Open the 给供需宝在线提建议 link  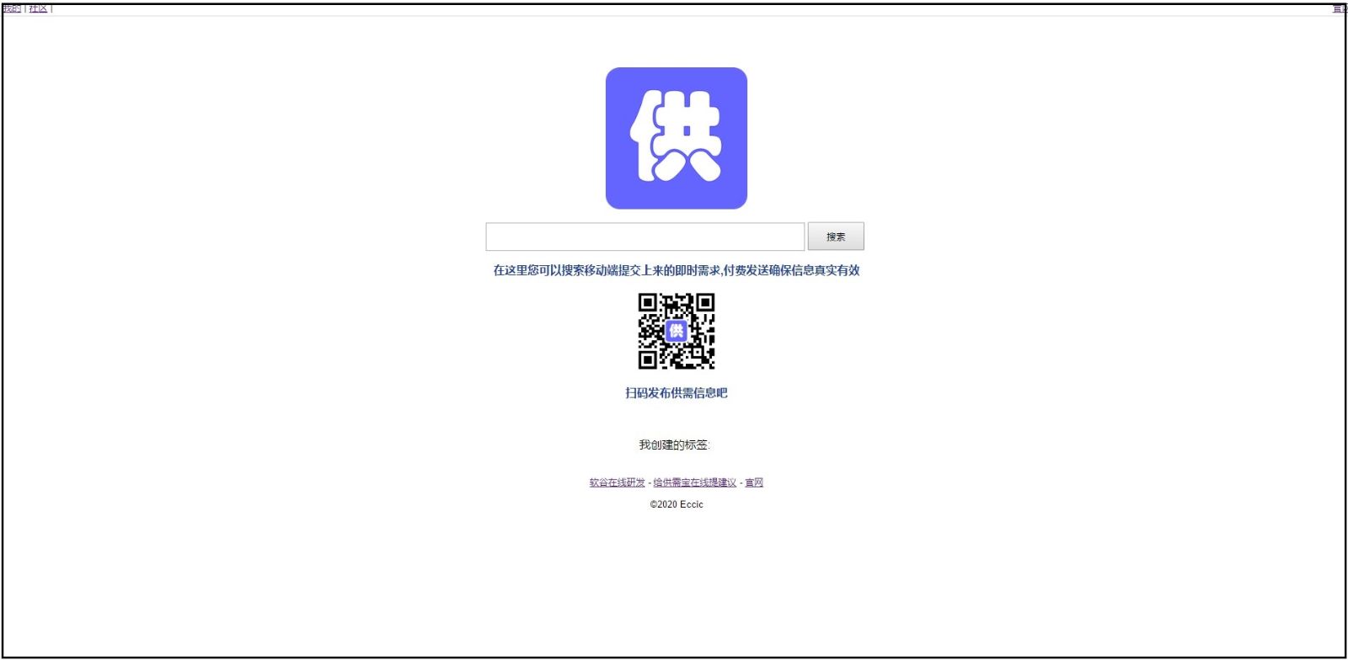[694, 482]
